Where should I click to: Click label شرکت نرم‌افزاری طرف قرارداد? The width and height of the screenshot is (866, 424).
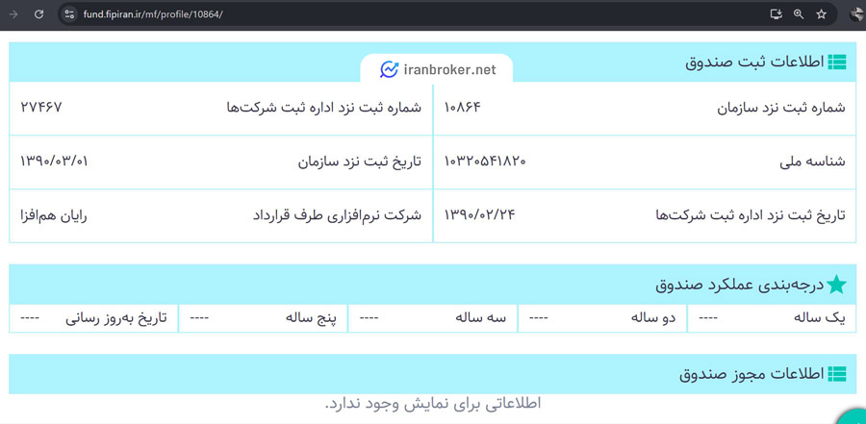[x=337, y=215]
